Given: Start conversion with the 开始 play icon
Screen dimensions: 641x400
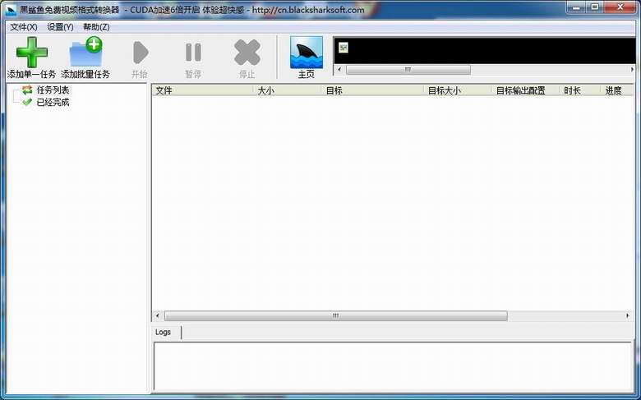Looking at the screenshot, I should coord(140,53).
